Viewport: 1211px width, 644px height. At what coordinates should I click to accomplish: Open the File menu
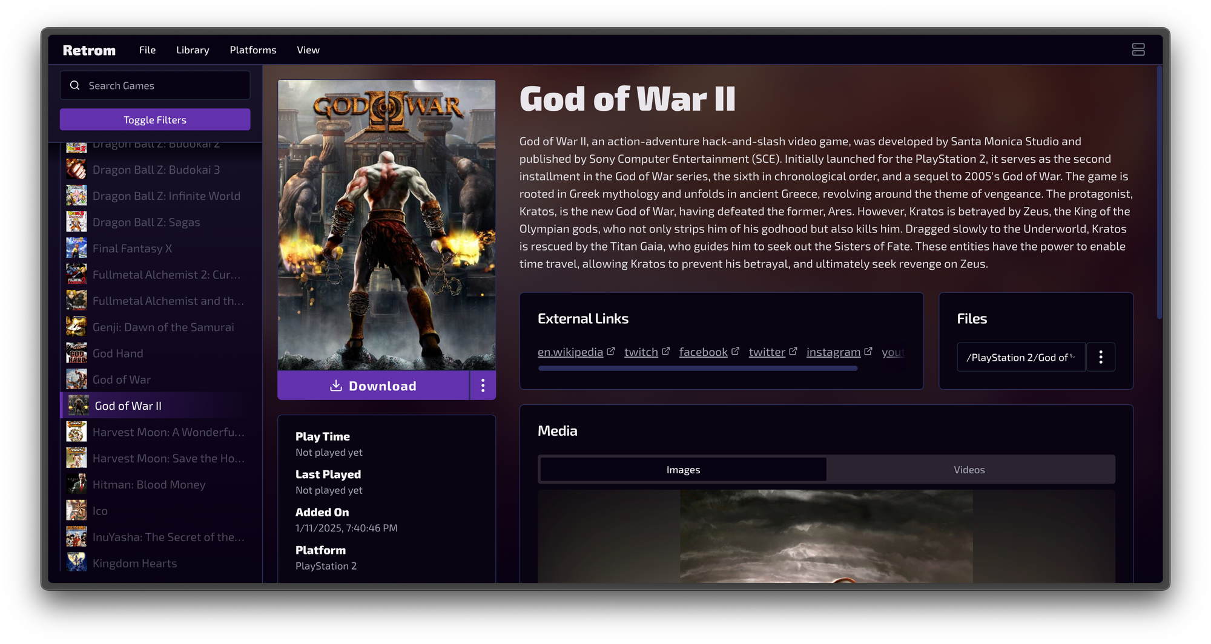click(147, 50)
